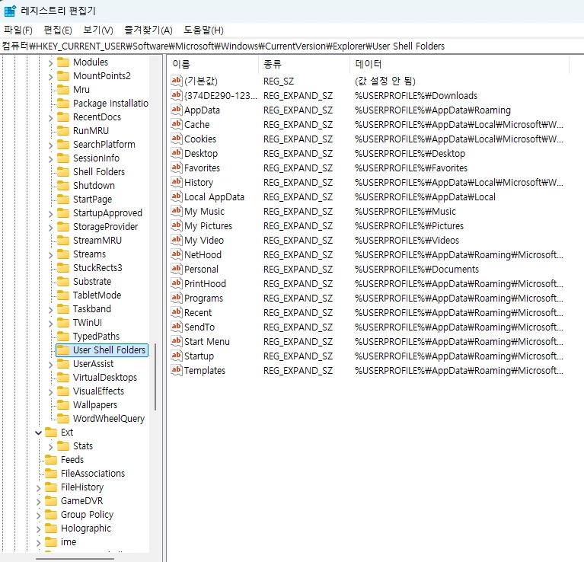Image resolution: width=584 pixels, height=562 pixels.
Task: Select the Programs value name
Action: pyautogui.click(x=204, y=299)
